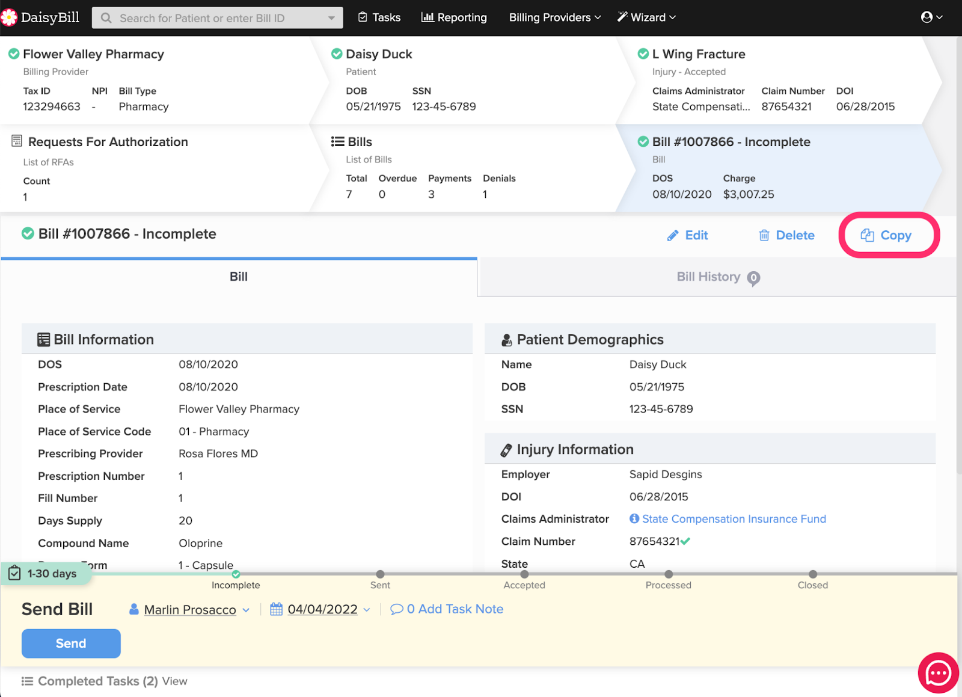962x697 pixels.
Task: Select the Bill tab
Action: click(239, 277)
